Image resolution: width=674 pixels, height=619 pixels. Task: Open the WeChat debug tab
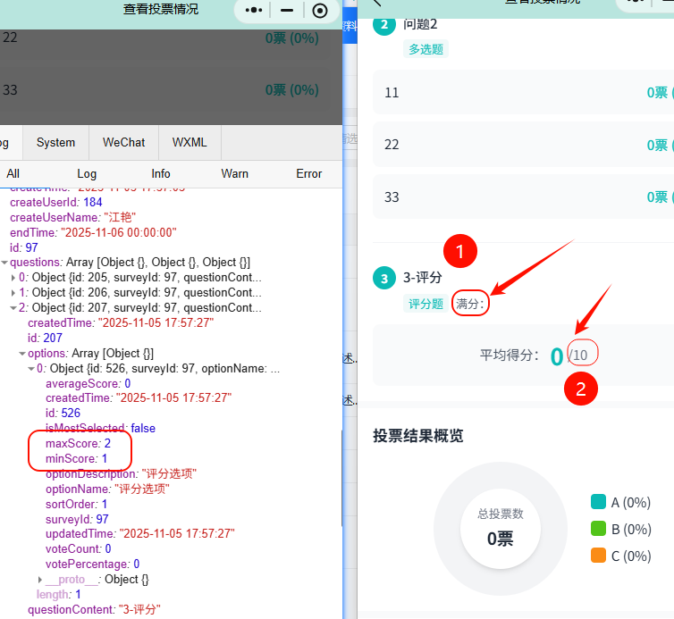click(123, 142)
